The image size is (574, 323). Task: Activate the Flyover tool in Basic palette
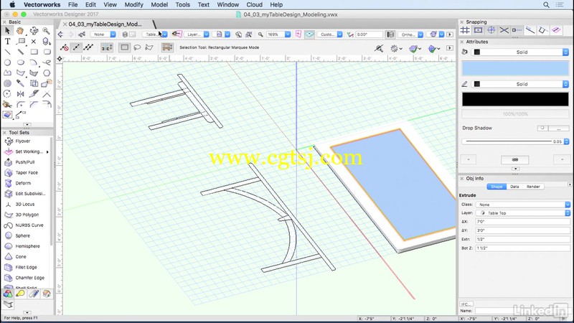click(34, 31)
